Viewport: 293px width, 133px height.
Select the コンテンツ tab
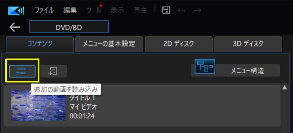pos(40,44)
